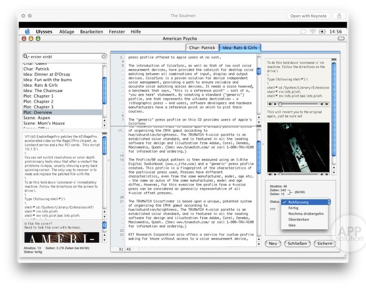Click the Sichern button
Image resolution: width=366 pixels, height=288 pixels.
324,243
